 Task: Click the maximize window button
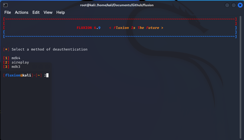pyautogui.click(x=234, y=5)
